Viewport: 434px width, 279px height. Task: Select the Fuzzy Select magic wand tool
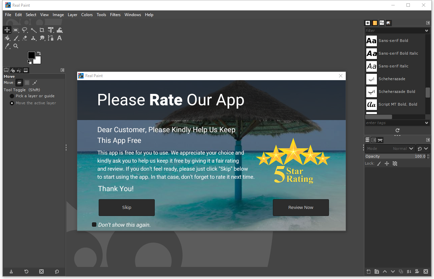point(33,30)
